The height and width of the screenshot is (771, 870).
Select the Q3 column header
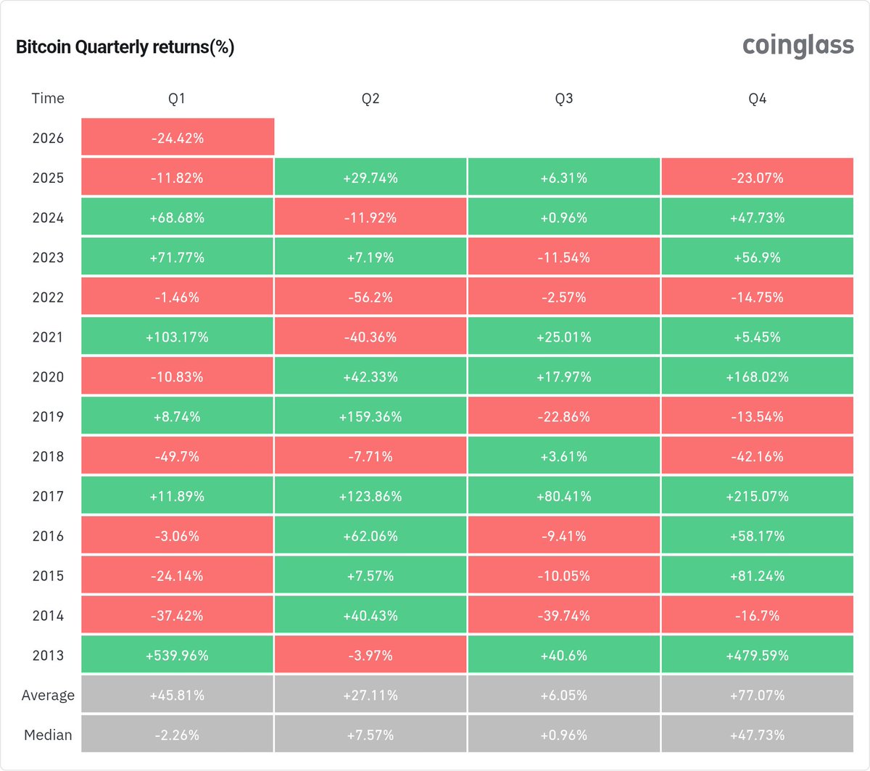[564, 99]
